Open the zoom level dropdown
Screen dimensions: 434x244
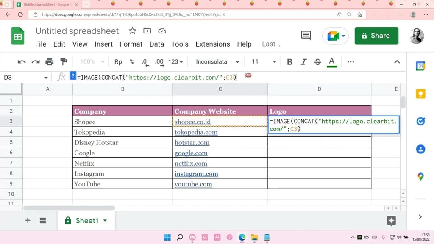pos(92,62)
